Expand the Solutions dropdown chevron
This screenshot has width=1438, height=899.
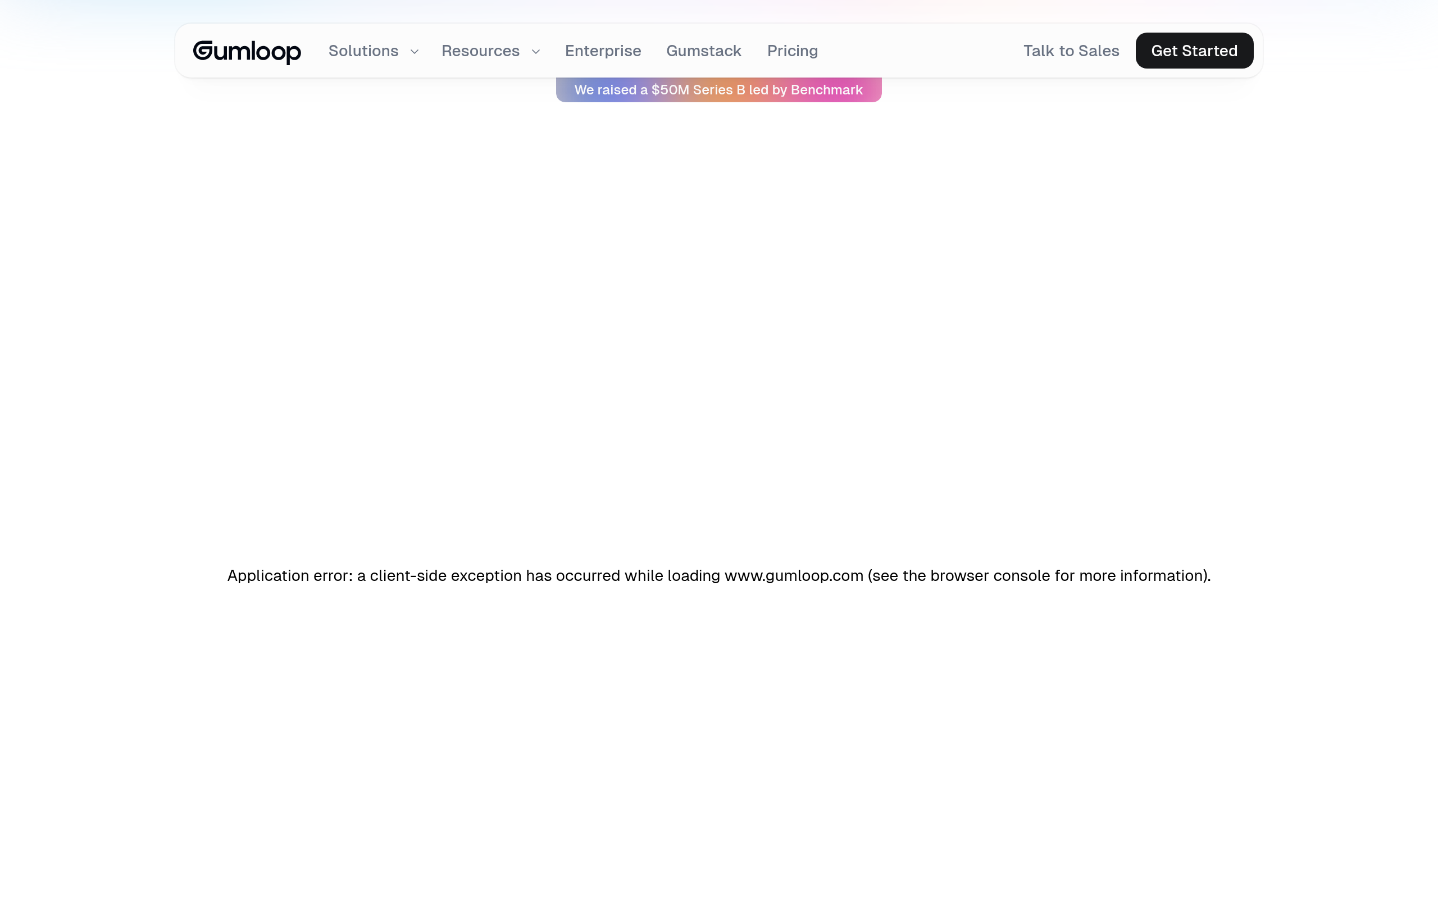click(x=414, y=52)
